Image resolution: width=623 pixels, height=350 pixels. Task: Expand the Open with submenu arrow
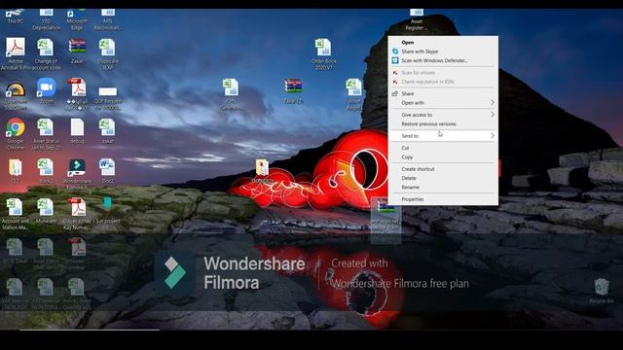point(493,103)
